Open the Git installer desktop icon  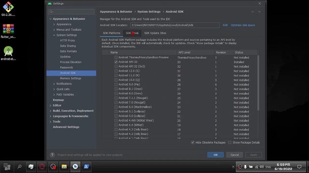(x=8, y=9)
